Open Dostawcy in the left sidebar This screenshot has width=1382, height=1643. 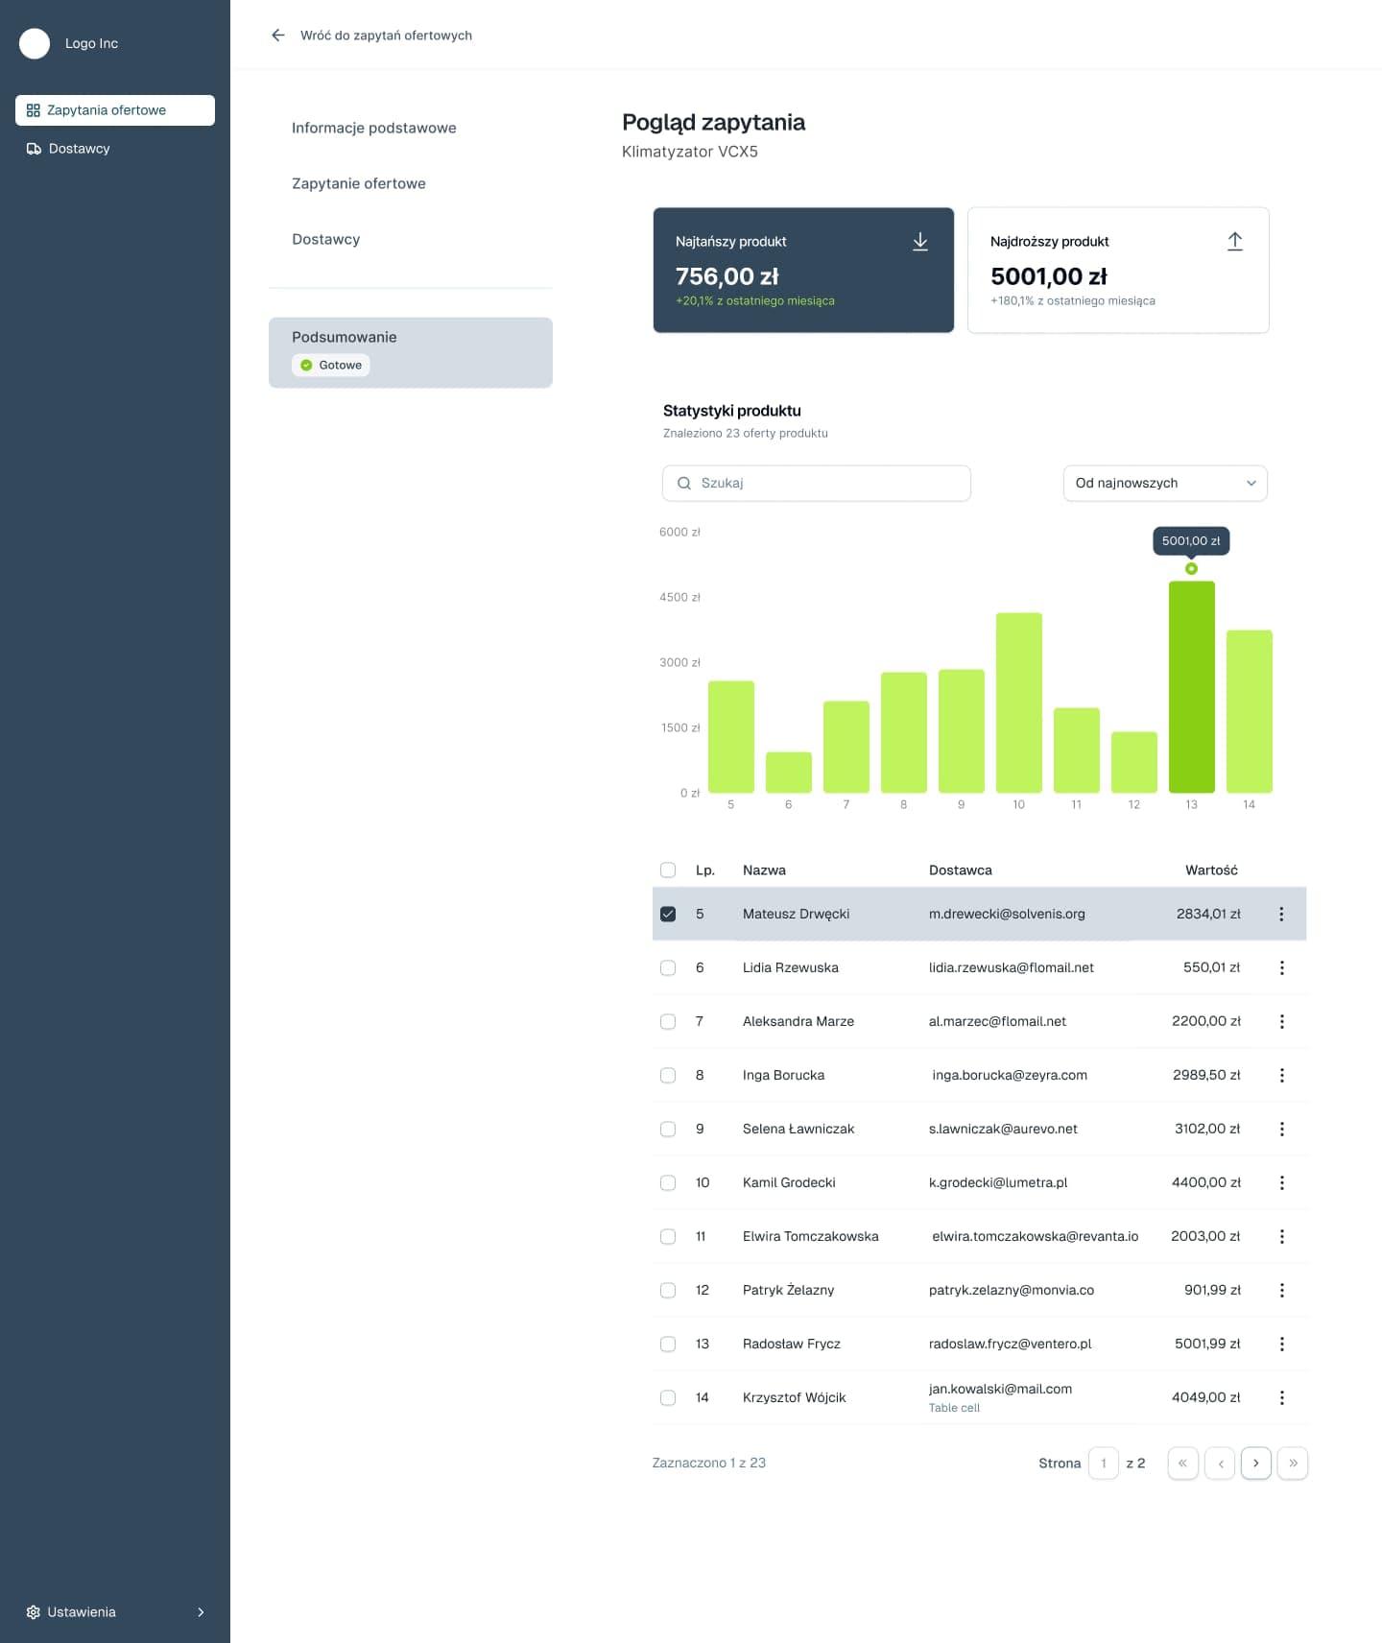(79, 149)
